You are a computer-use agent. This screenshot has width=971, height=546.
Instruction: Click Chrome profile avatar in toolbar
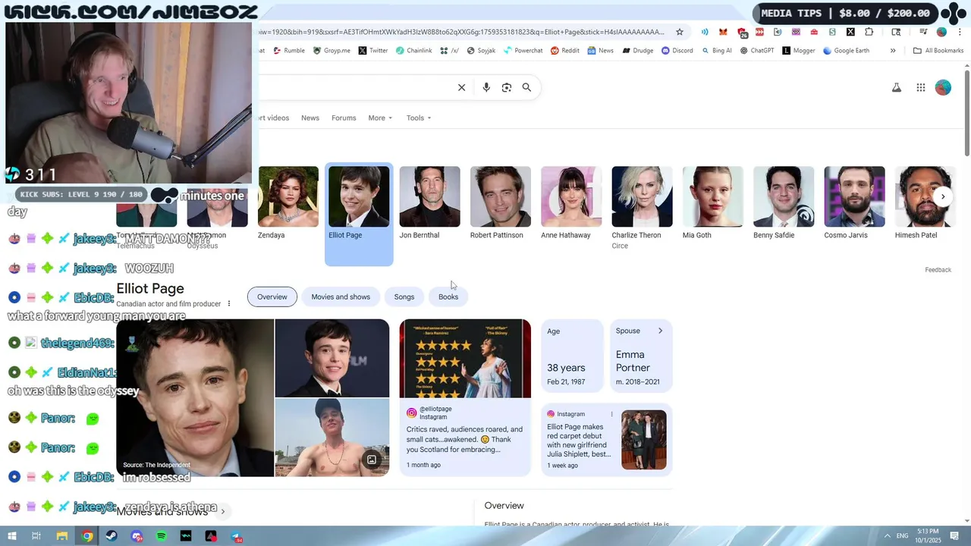[x=941, y=32]
